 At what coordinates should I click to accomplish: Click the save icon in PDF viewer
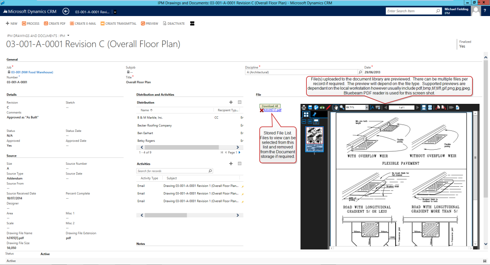[310, 107]
